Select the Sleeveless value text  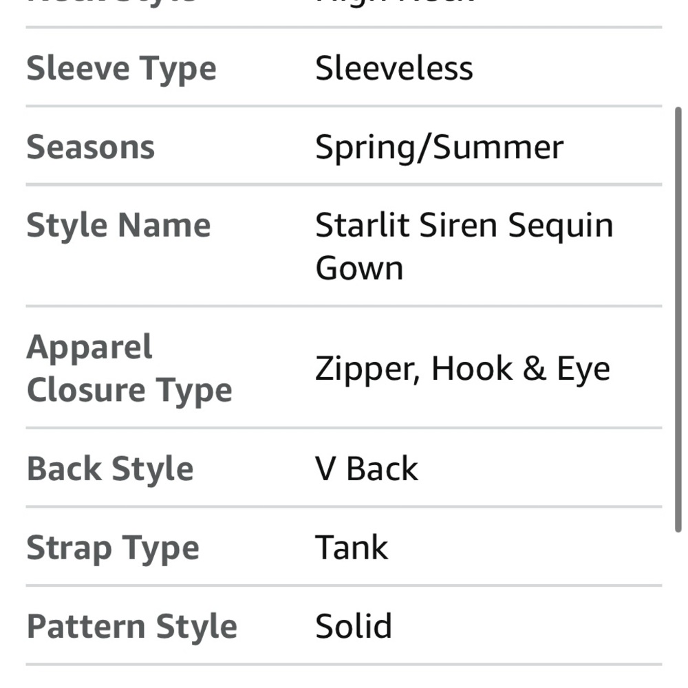(x=394, y=69)
